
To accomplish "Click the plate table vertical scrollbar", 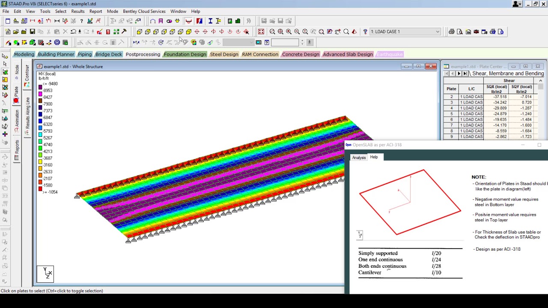I will coord(541,109).
